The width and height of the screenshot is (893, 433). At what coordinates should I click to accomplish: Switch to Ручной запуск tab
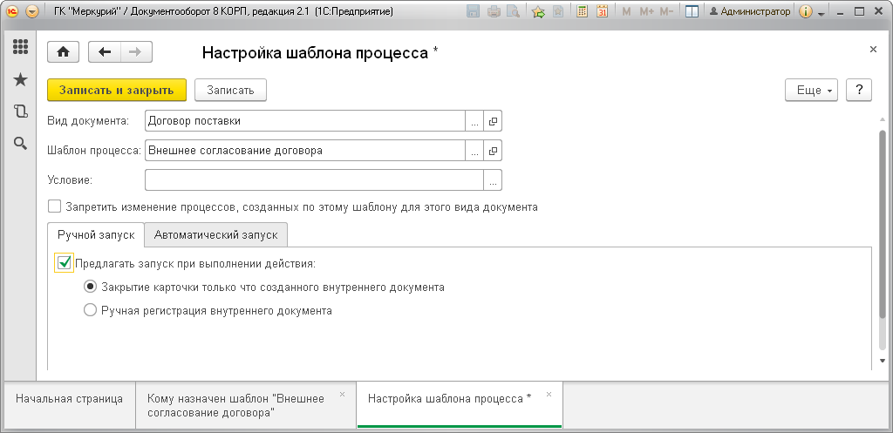tap(96, 234)
